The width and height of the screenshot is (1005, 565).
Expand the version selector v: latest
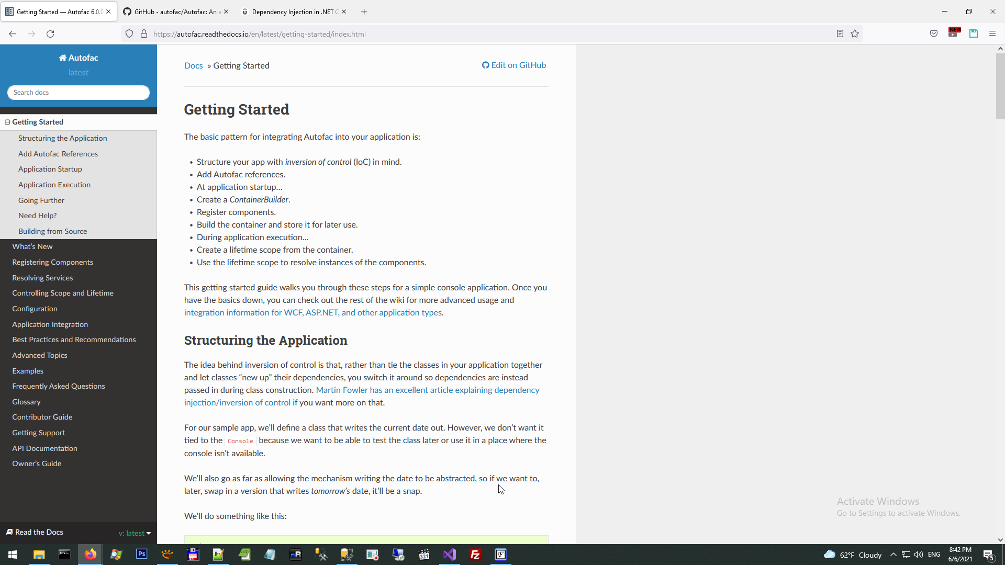pyautogui.click(x=135, y=533)
